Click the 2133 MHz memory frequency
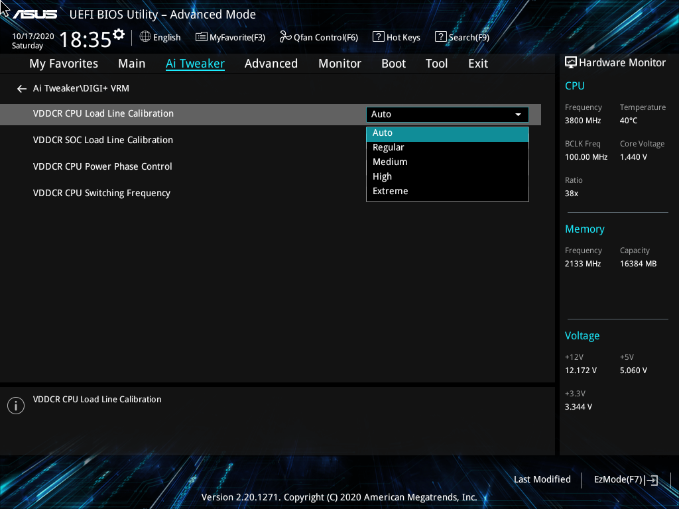Image resolution: width=679 pixels, height=509 pixels. tap(582, 264)
